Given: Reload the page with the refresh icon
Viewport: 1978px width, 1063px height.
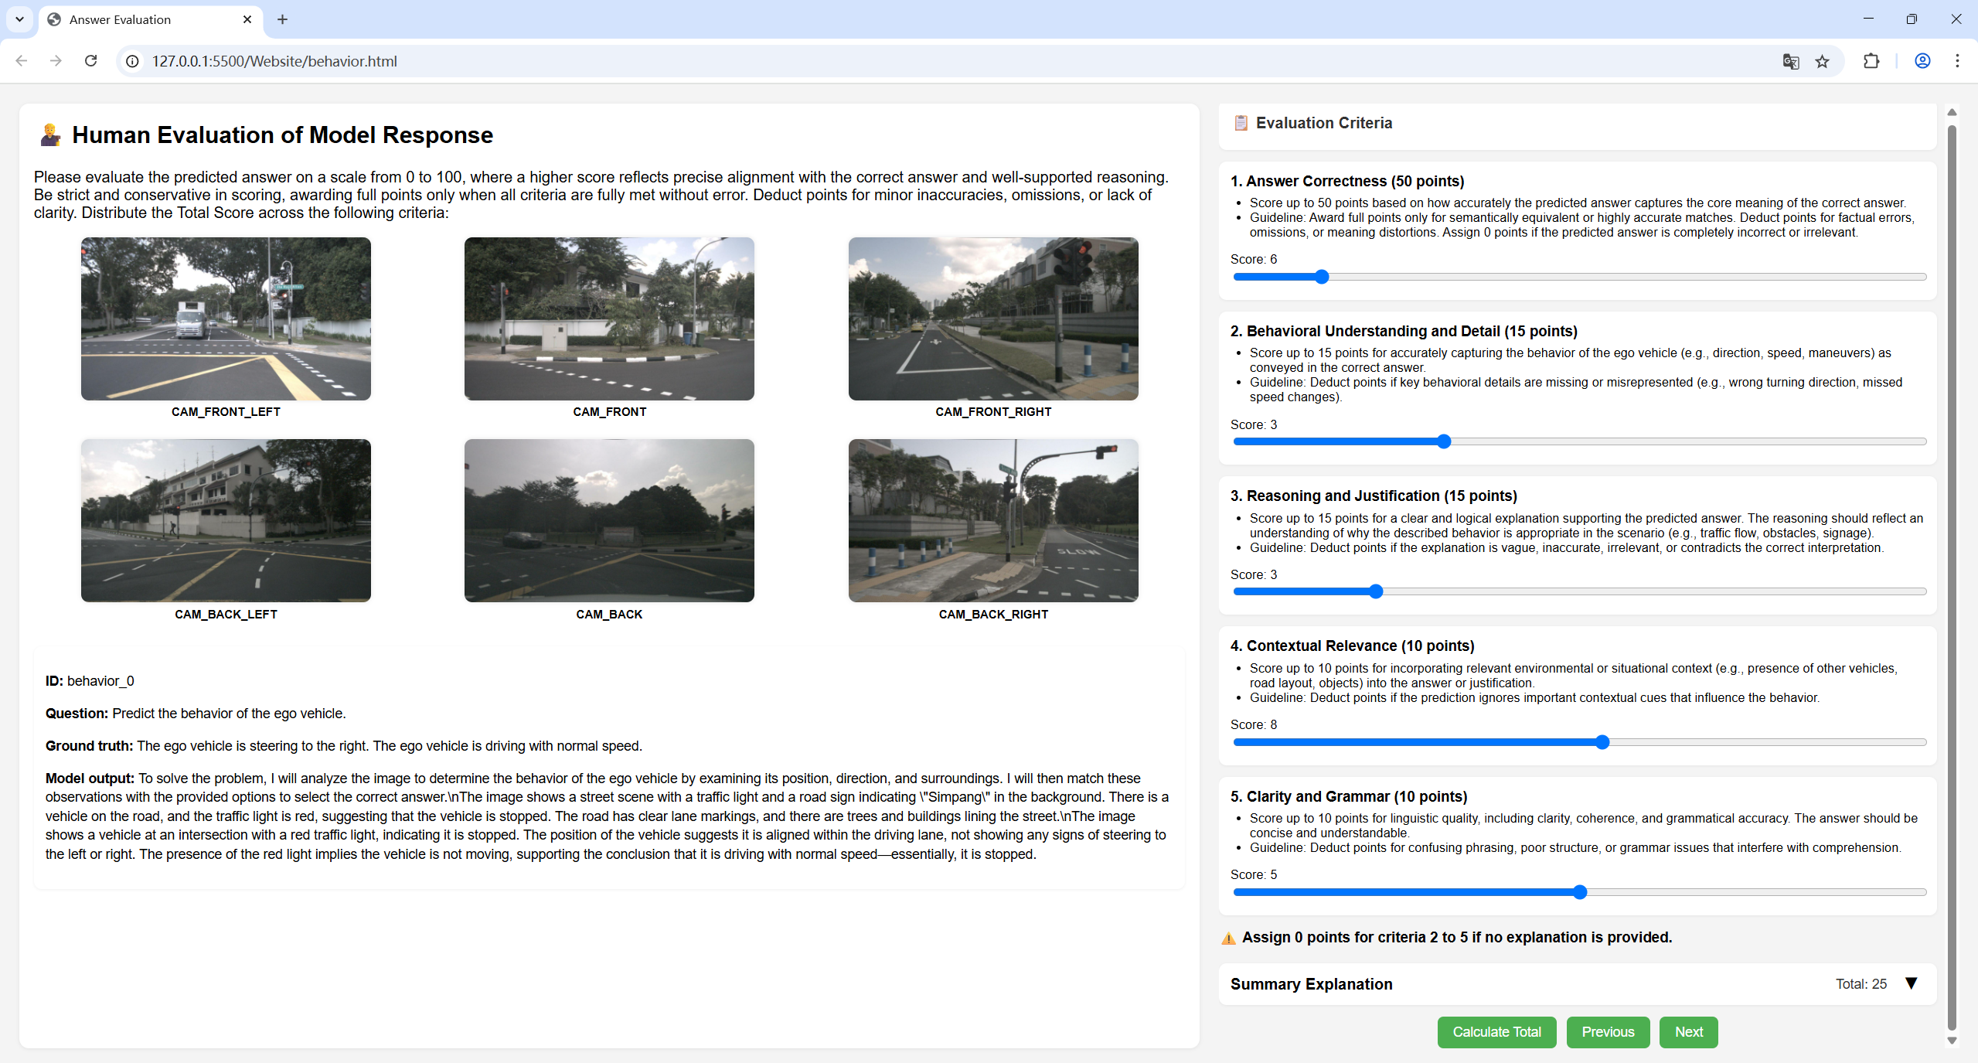Looking at the screenshot, I should tap(91, 61).
